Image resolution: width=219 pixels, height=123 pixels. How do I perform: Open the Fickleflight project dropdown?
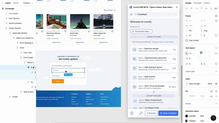pos(156,14)
